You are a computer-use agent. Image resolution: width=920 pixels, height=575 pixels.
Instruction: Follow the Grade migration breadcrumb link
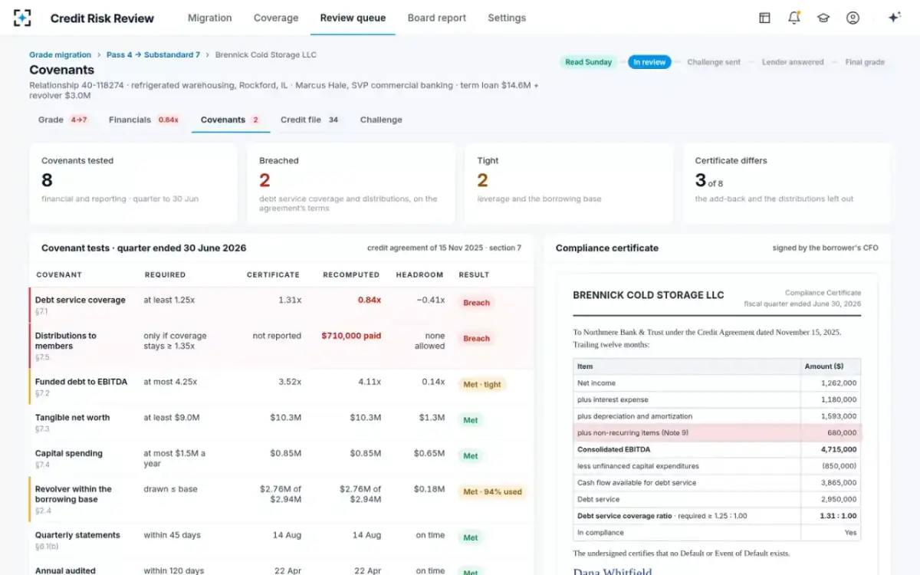tap(60, 54)
